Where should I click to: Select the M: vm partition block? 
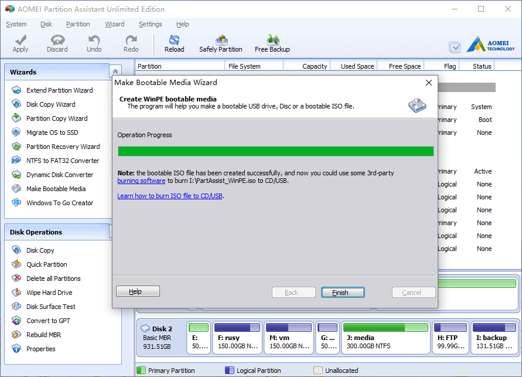click(289, 337)
